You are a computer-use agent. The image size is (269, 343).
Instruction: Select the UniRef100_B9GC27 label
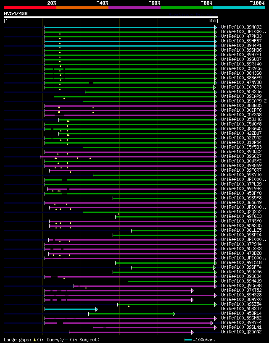(241, 156)
